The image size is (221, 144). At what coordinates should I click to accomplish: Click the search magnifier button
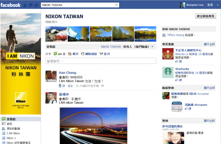tap(117, 5)
